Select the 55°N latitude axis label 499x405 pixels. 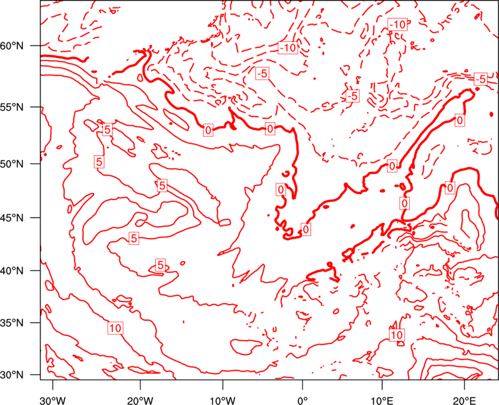pos(12,107)
